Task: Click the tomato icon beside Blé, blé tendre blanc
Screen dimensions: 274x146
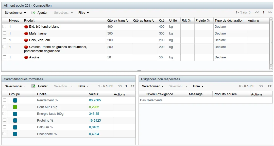Action: coord(26,27)
